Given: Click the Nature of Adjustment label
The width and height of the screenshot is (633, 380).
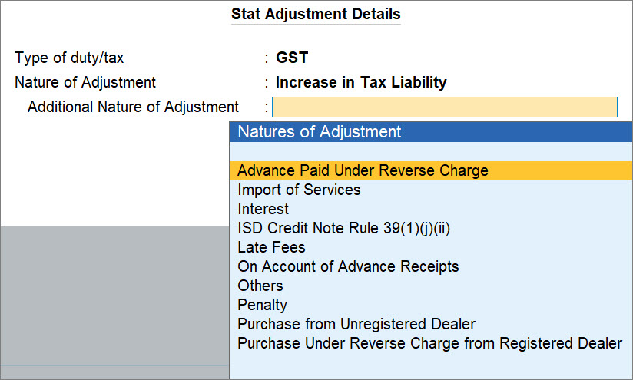Looking at the screenshot, I should tap(85, 82).
